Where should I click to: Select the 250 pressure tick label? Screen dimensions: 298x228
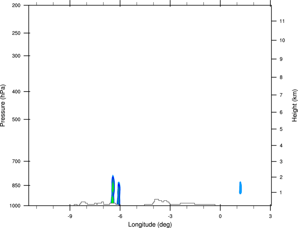[16, 33]
